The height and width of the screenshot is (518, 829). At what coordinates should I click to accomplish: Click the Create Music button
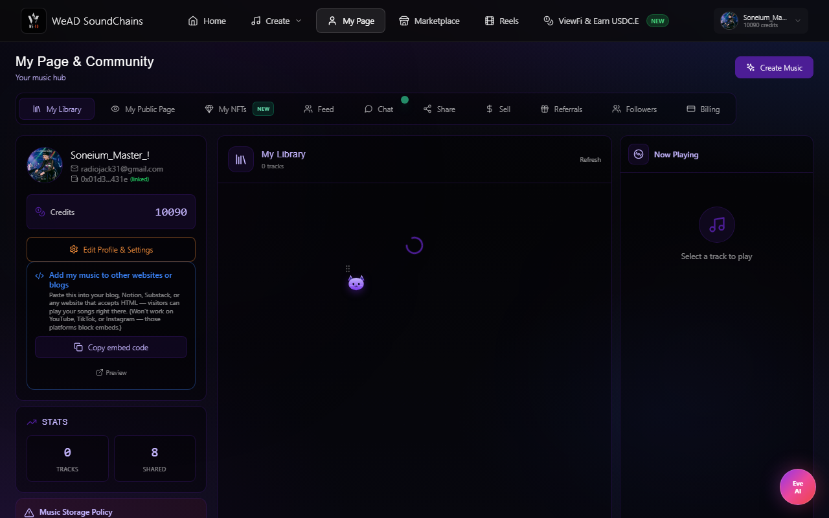coord(774,67)
